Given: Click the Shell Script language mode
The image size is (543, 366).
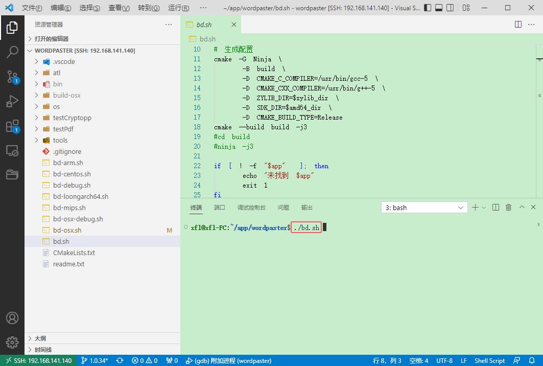Looking at the screenshot, I should pos(489,360).
